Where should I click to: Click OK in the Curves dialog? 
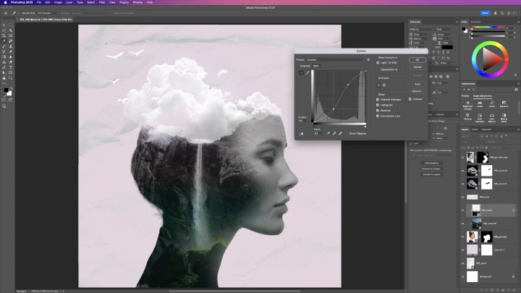point(418,60)
